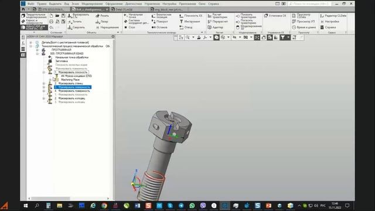Click the Стоп command

129,28
